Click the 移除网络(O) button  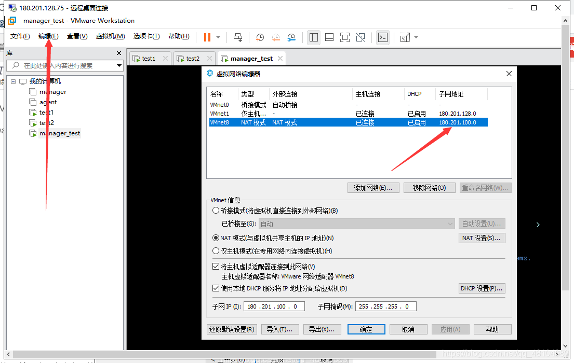pyautogui.click(x=429, y=188)
